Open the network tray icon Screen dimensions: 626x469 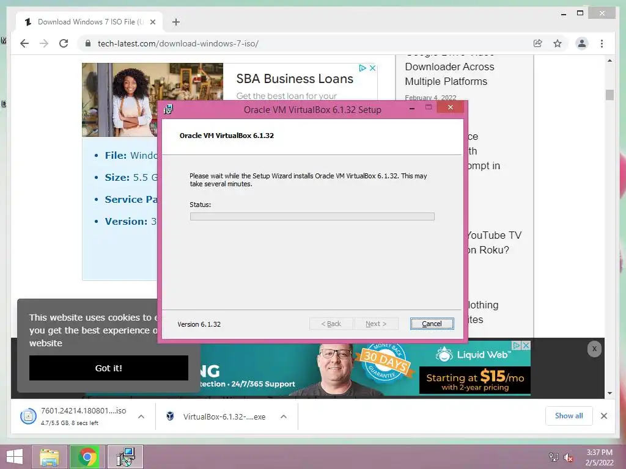point(553,457)
